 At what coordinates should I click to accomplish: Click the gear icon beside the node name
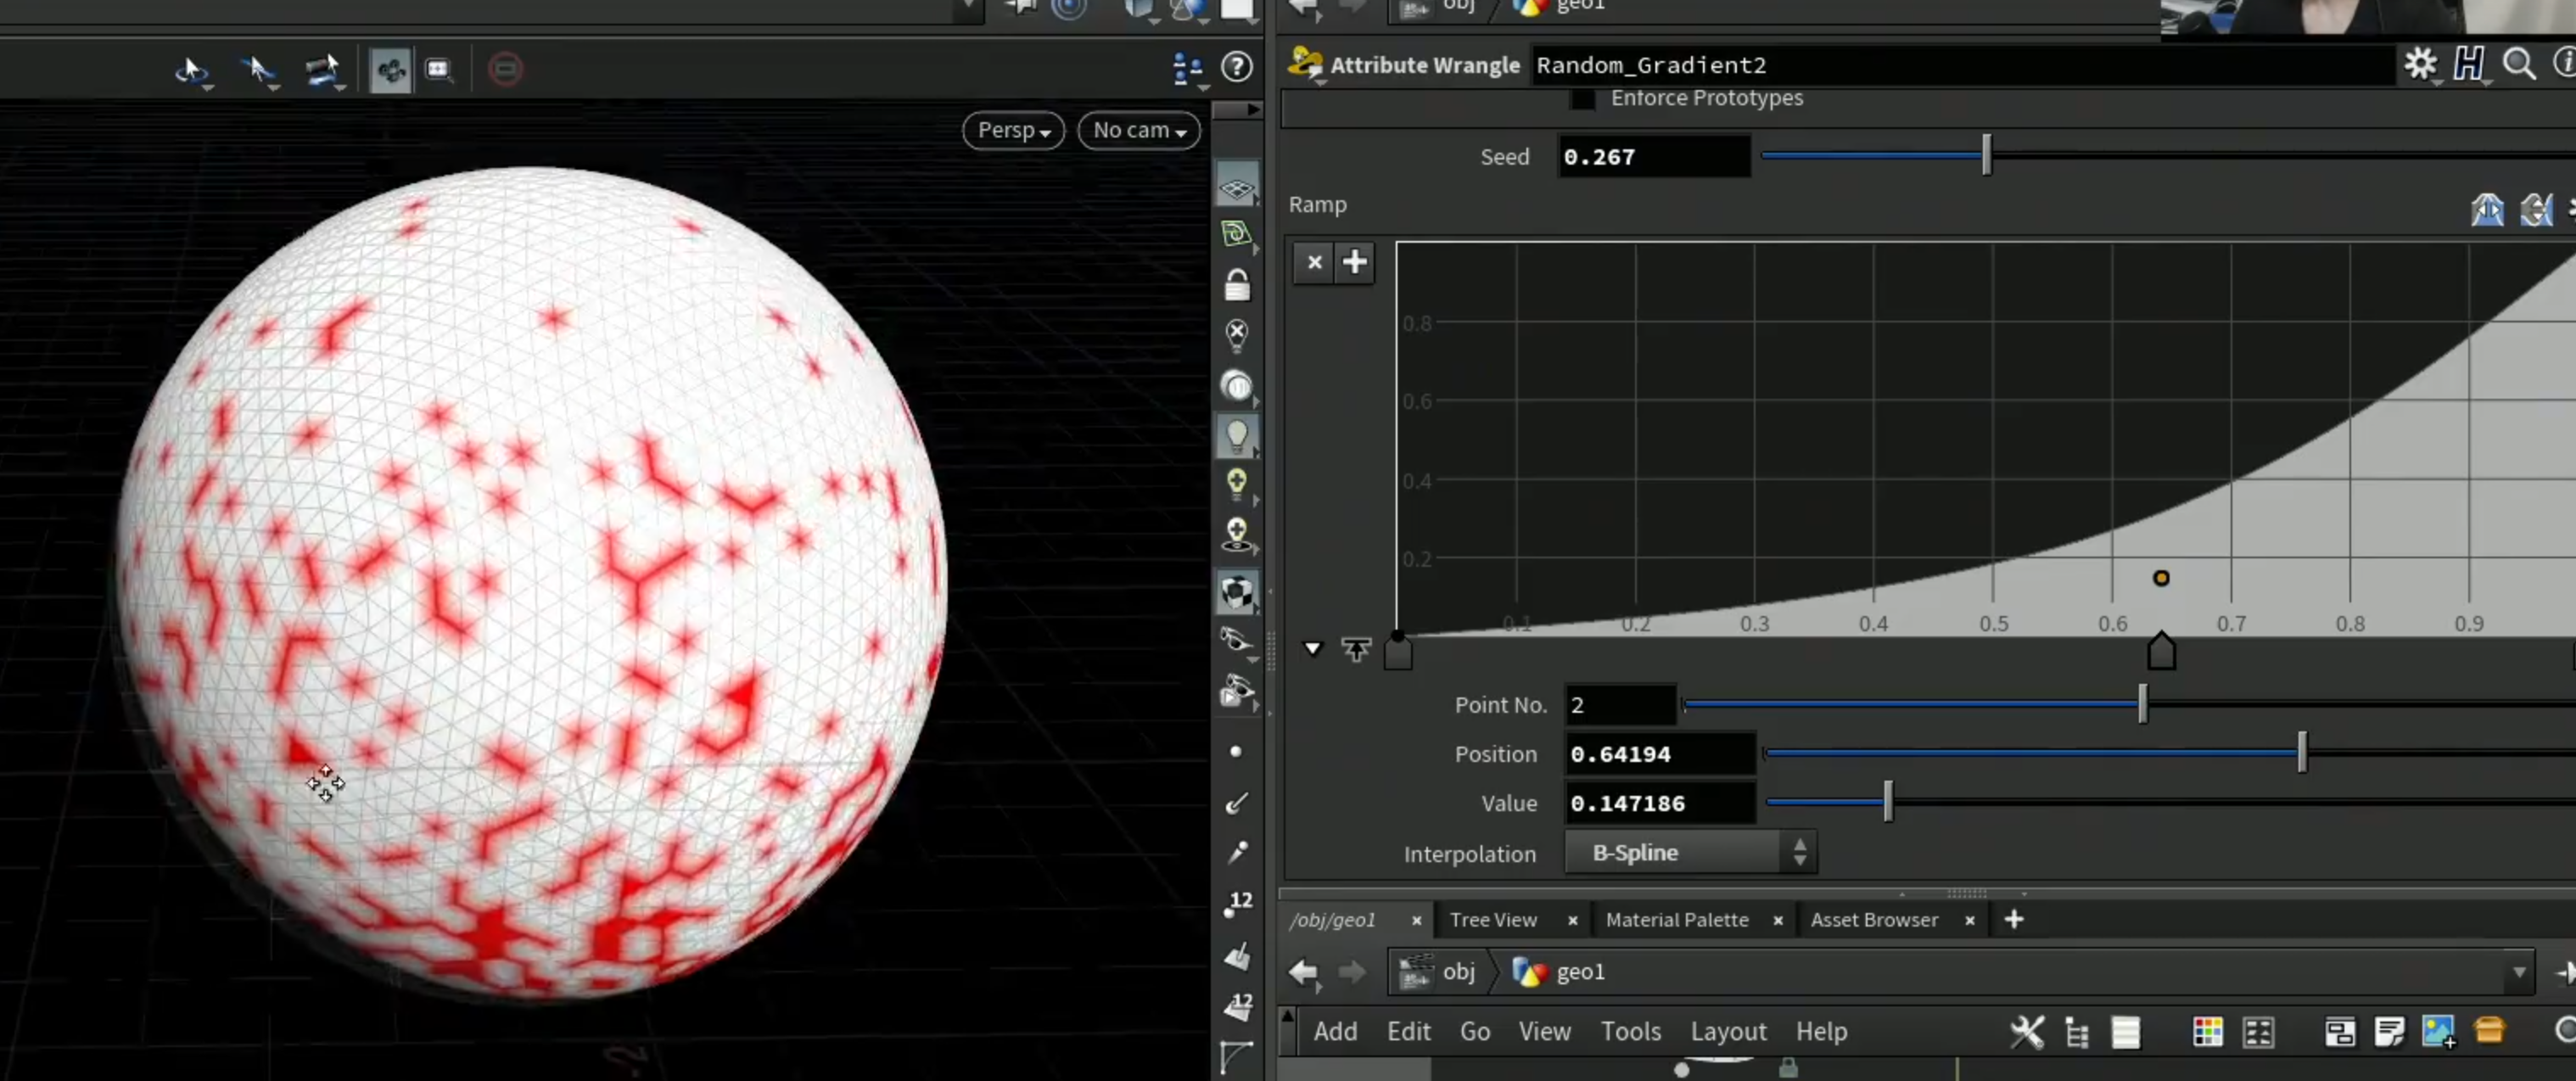tap(2421, 65)
